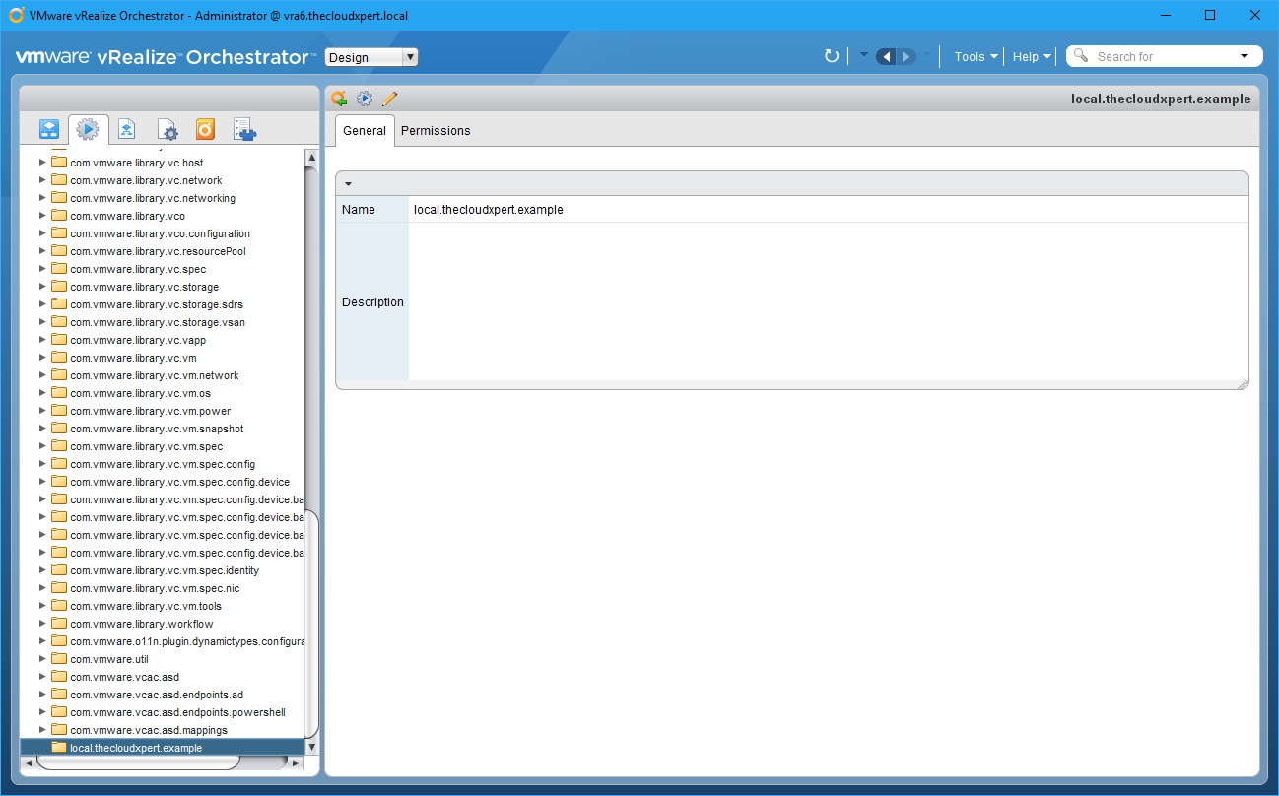Open the Inventory view puzzle icon

(x=244, y=129)
